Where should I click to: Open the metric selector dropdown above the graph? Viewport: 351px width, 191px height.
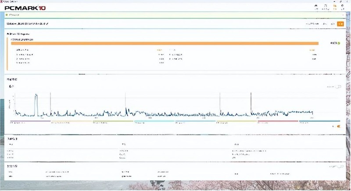(11, 87)
